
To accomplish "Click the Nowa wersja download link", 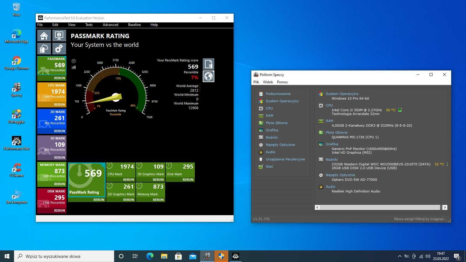I will click(x=420, y=219).
